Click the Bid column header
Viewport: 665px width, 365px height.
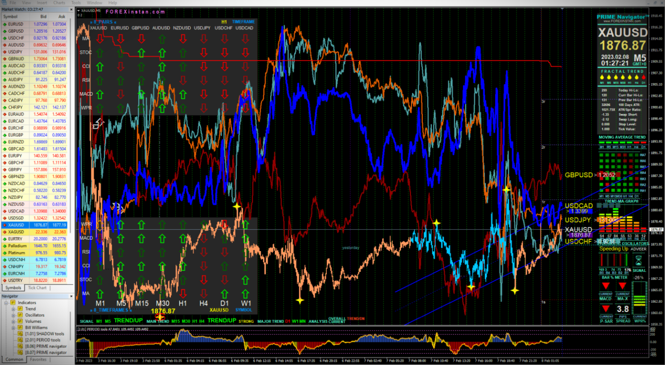tap(45, 17)
